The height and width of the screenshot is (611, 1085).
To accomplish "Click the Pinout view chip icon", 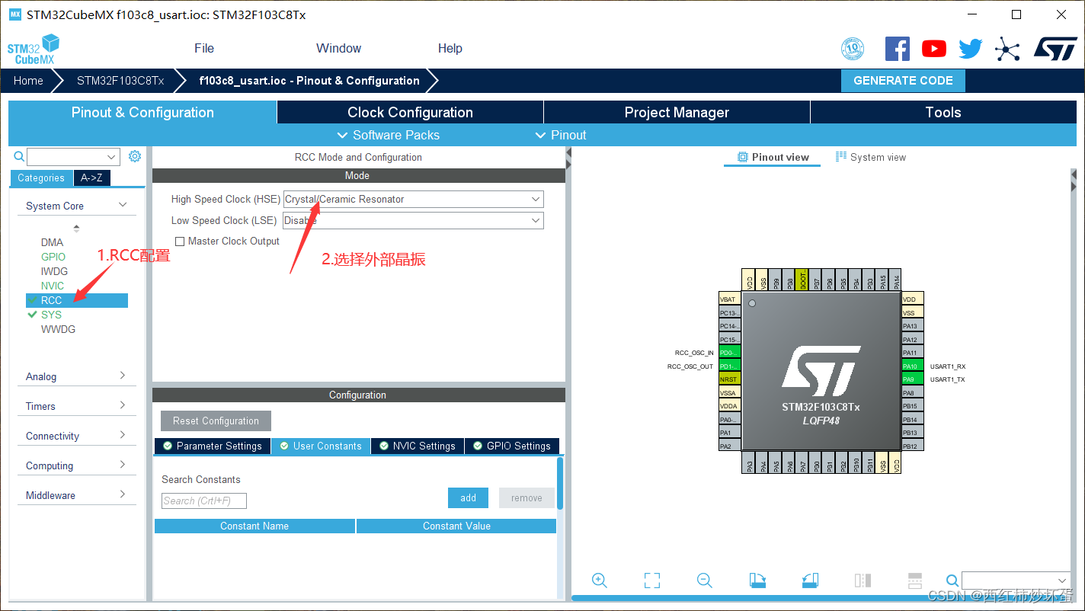I will (x=742, y=157).
